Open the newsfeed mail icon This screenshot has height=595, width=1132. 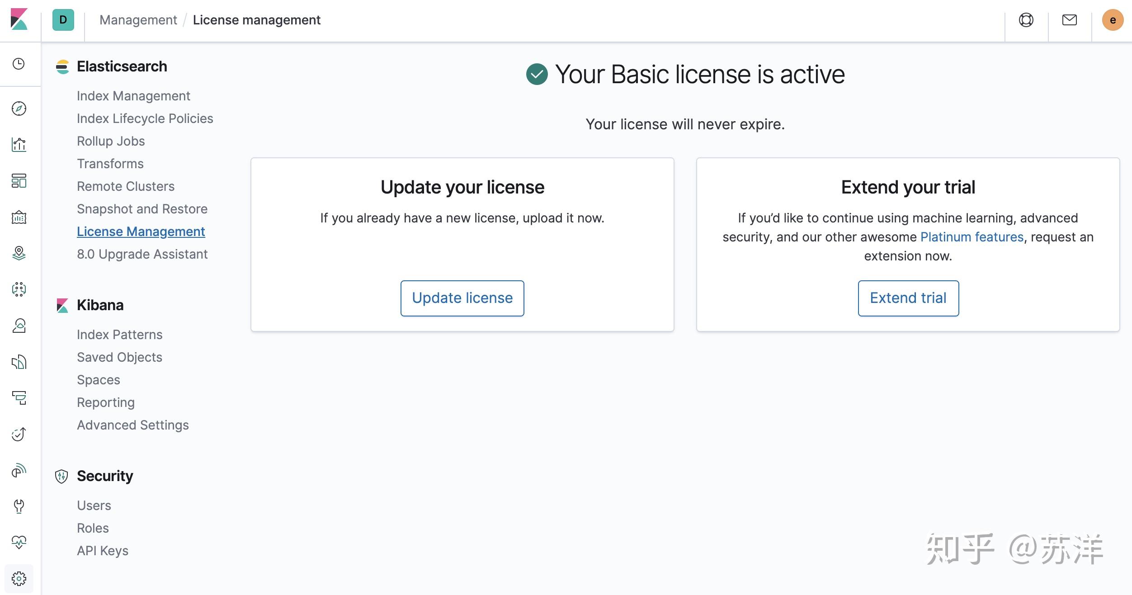pos(1069,20)
